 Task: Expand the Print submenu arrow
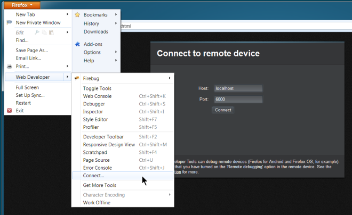pyautogui.click(x=67, y=66)
